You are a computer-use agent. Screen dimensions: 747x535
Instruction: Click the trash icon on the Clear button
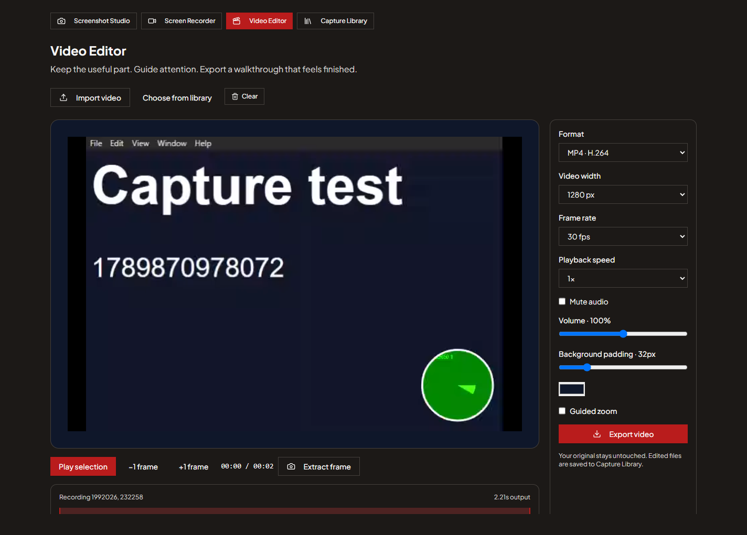coord(235,96)
